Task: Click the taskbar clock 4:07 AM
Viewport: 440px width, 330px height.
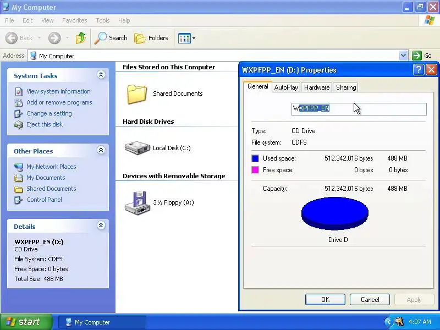Action: tap(420, 322)
